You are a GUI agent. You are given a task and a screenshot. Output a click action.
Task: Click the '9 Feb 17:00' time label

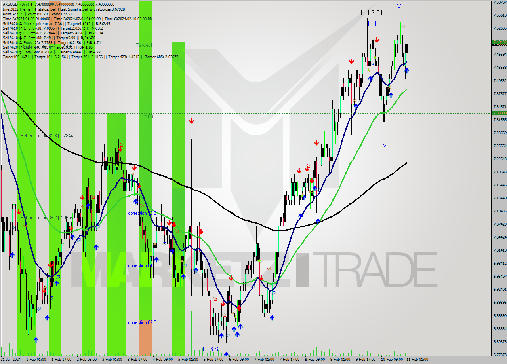[x=365, y=360]
